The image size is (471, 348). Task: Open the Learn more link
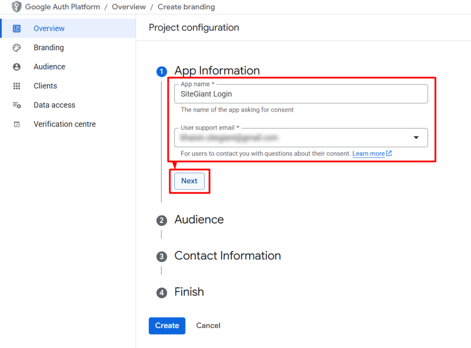[368, 154]
